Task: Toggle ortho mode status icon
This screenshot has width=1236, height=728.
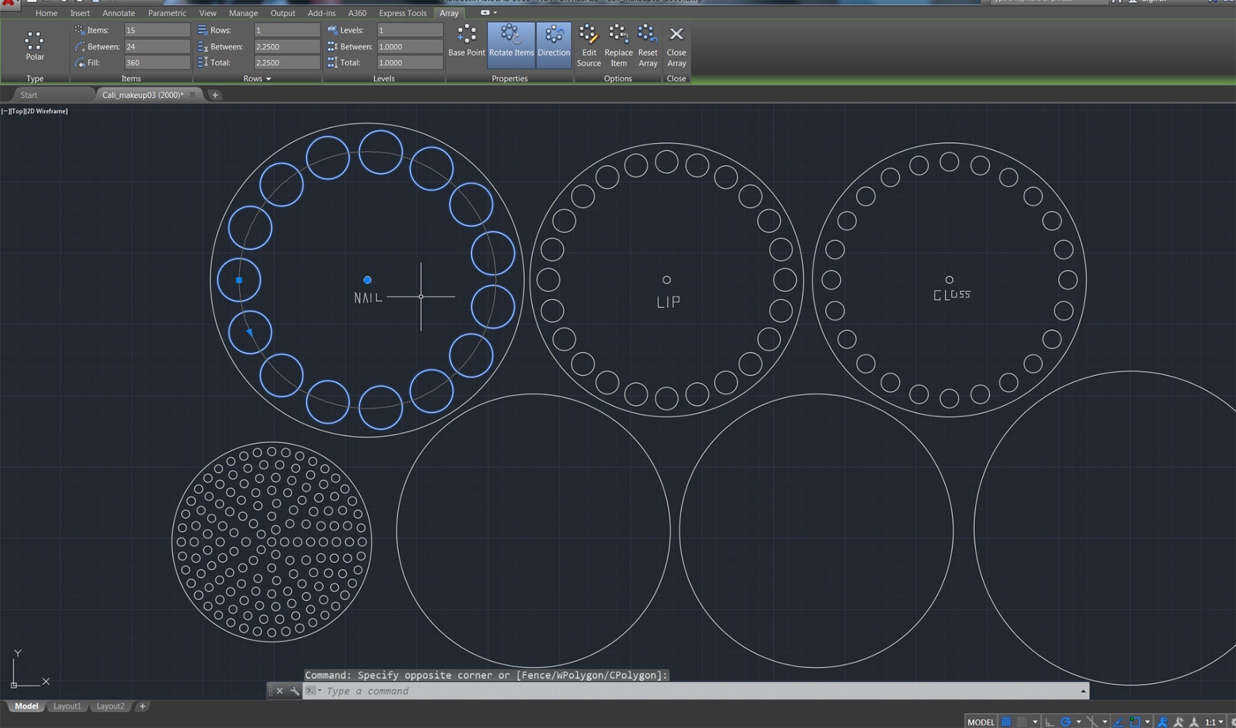Action: 1049,721
